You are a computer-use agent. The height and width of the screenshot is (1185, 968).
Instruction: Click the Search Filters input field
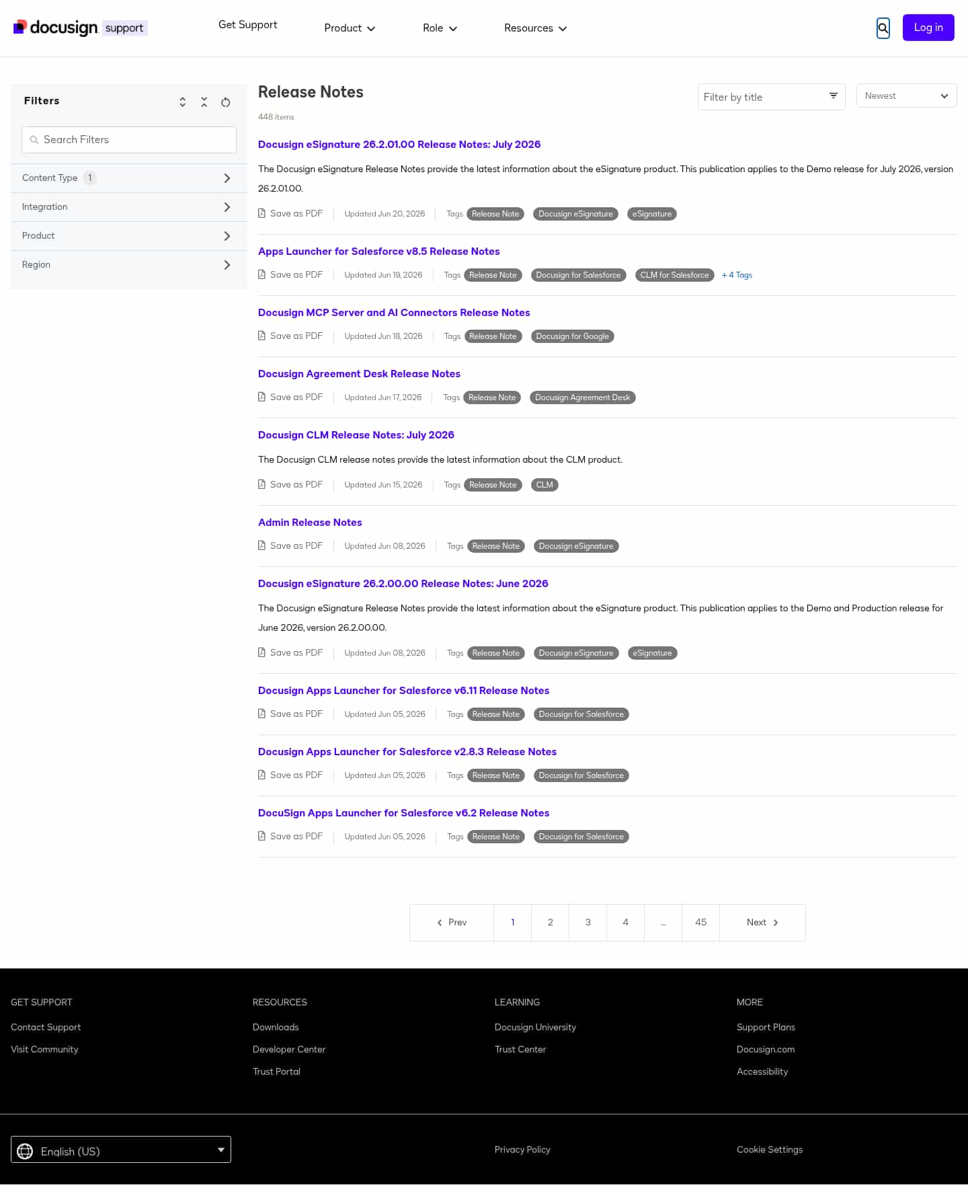click(129, 140)
